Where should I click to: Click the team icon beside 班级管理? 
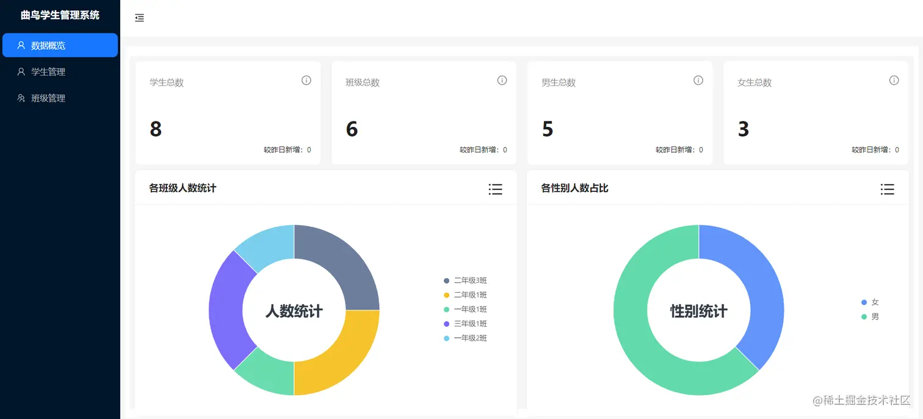[x=21, y=98]
